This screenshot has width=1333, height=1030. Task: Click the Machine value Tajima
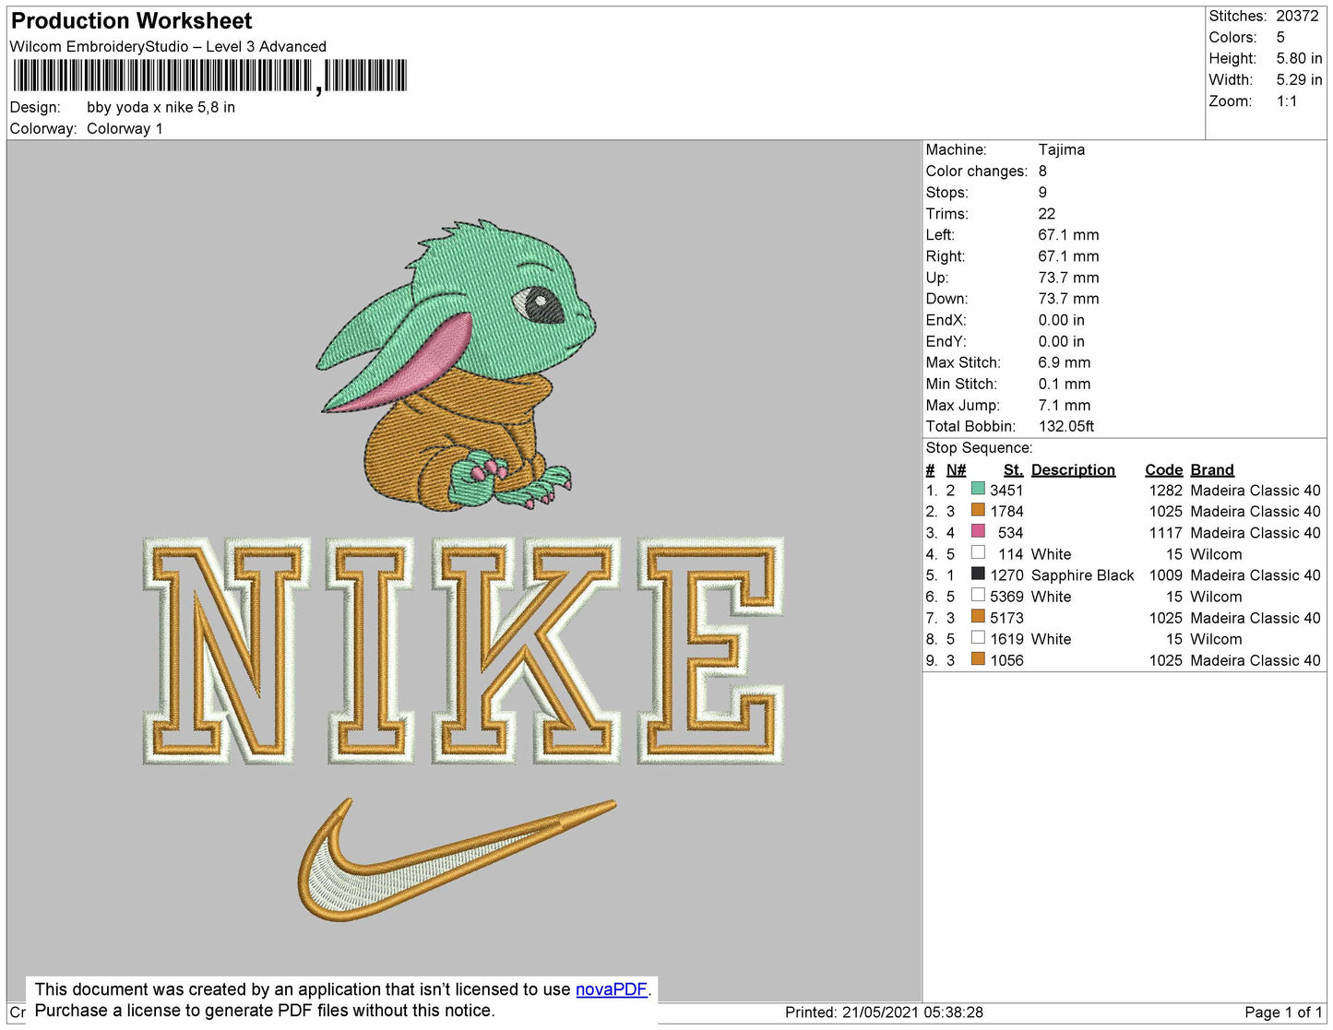1061,149
